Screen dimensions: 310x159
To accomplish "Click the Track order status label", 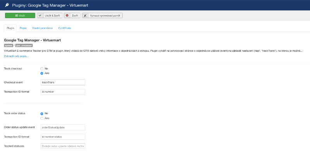I will pyautogui.click(x=15, y=113).
